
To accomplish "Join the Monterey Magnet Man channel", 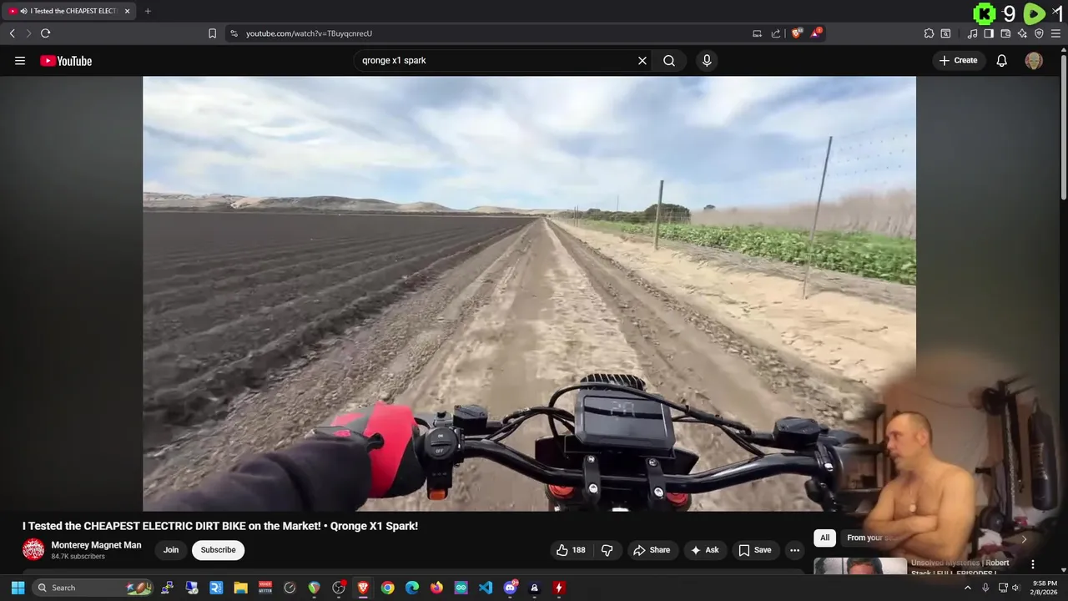I will pyautogui.click(x=171, y=550).
